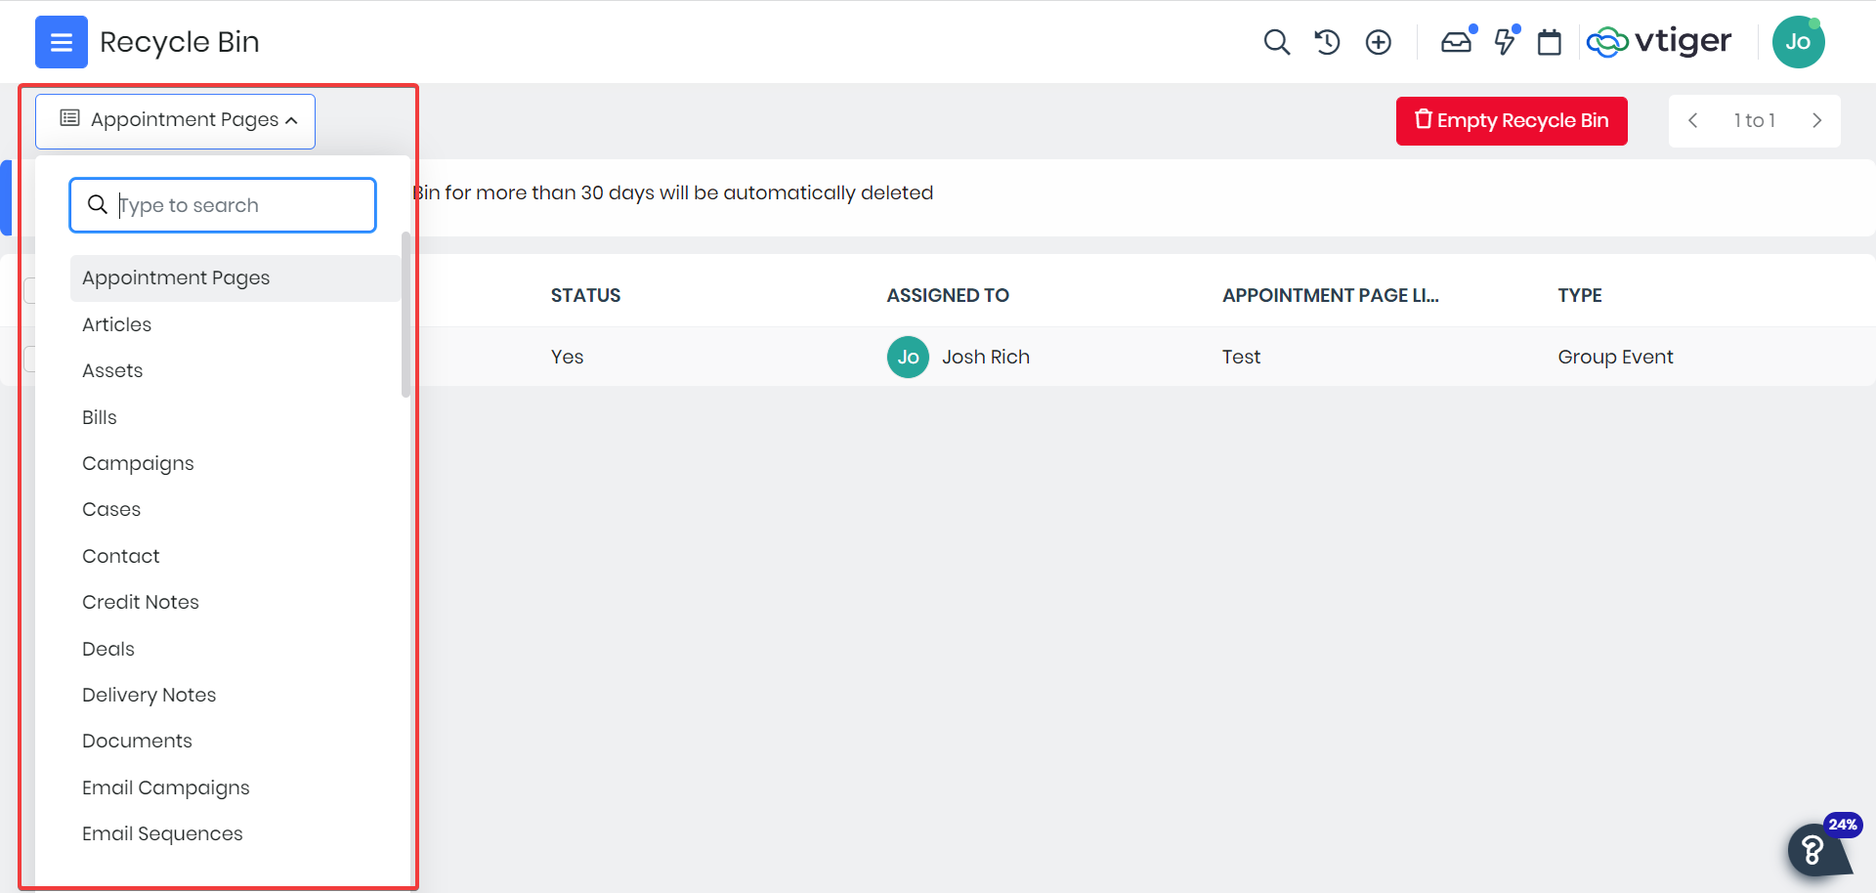Open the quick create plus icon
The image size is (1876, 893).
coord(1378,42)
